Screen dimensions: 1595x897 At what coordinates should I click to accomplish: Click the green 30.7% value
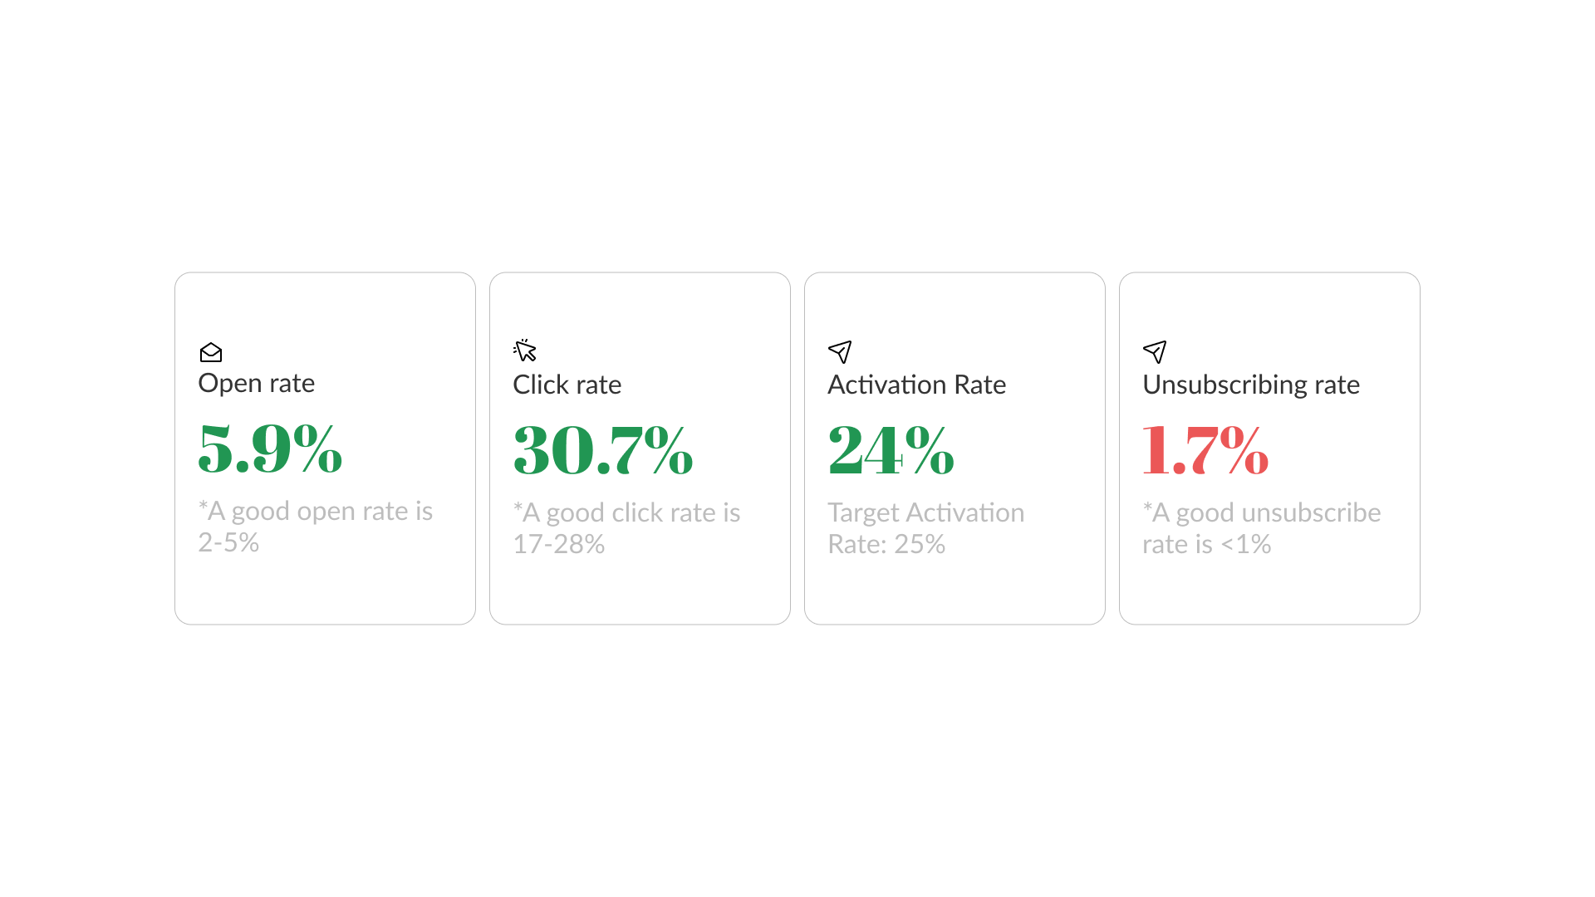coord(603,450)
